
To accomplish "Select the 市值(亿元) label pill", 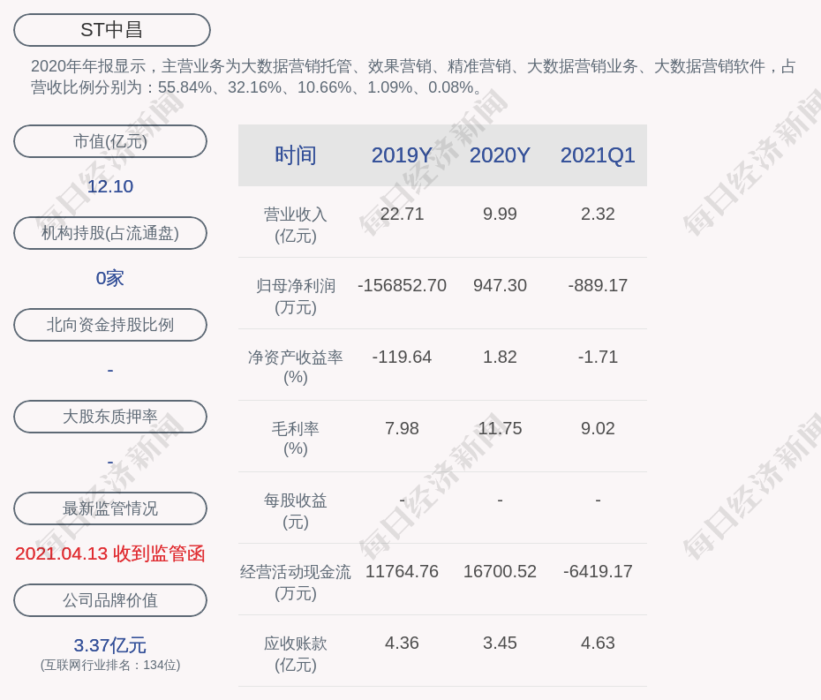I will (x=110, y=141).
